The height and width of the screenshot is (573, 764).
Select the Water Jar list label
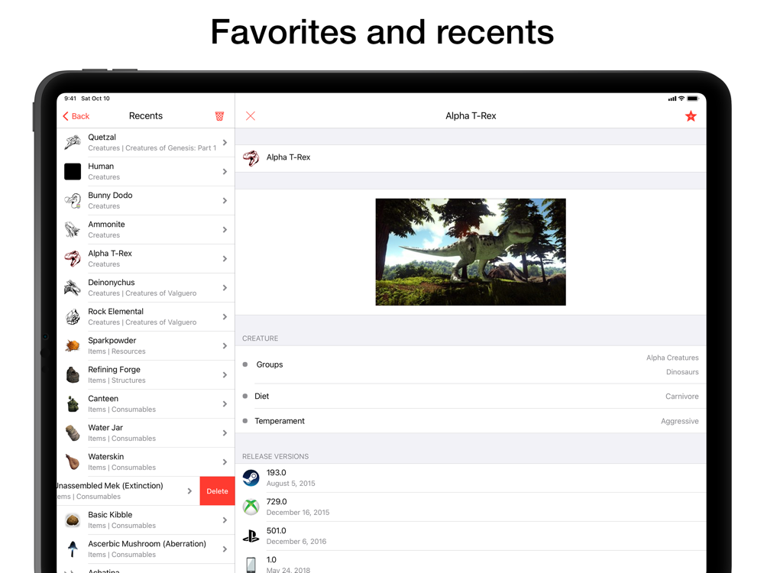105,428
